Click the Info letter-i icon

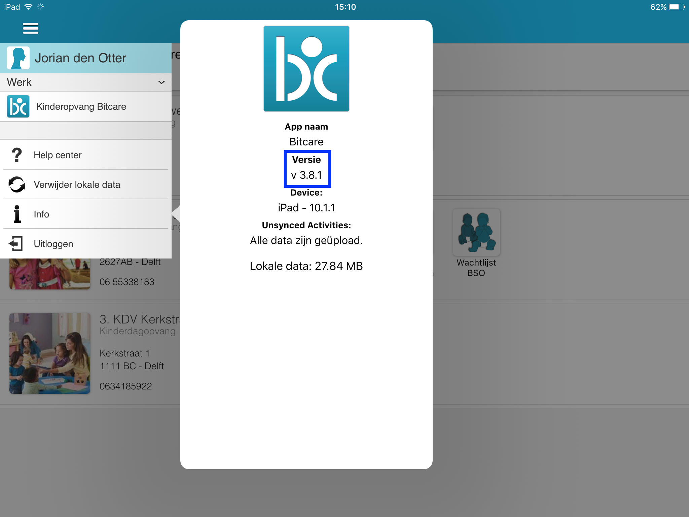(17, 214)
